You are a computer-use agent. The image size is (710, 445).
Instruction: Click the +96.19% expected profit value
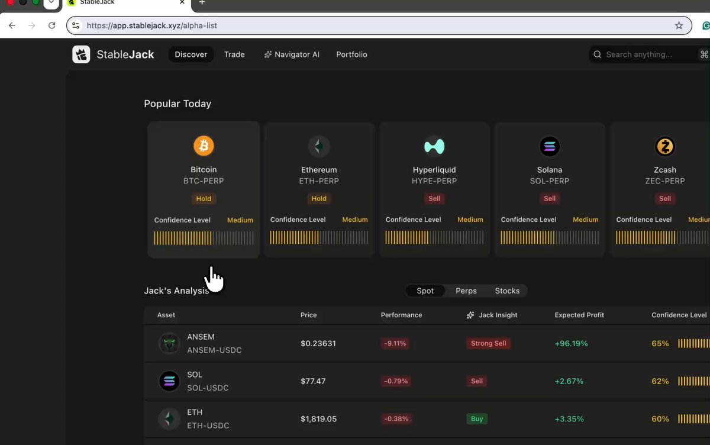571,343
